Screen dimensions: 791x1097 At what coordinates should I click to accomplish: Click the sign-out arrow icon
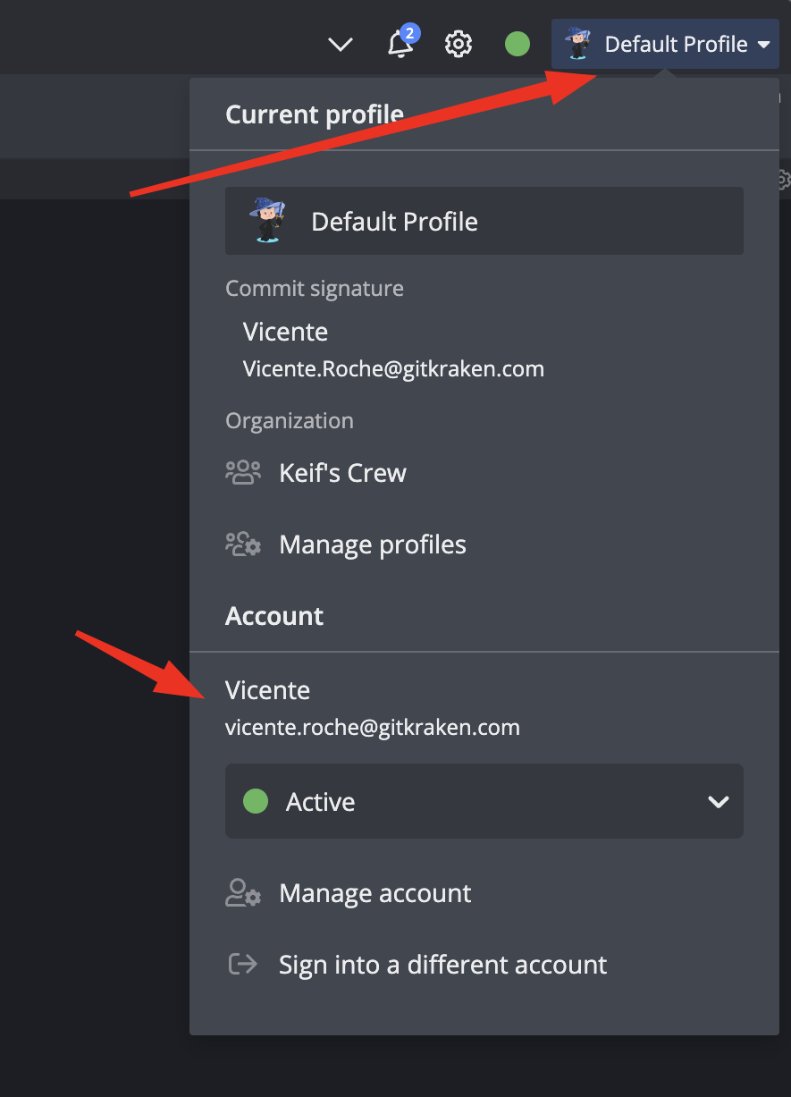click(243, 964)
